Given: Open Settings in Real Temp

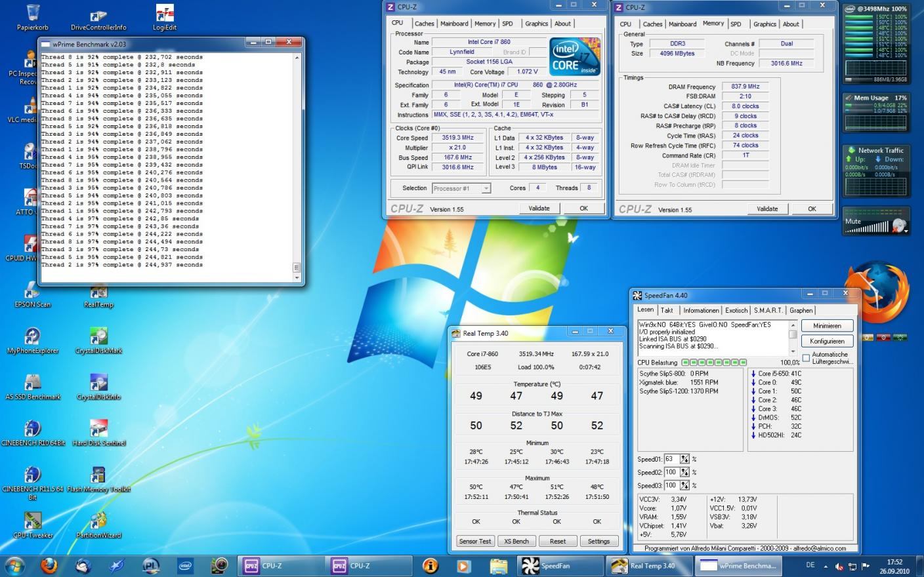Looking at the screenshot, I should point(598,541).
